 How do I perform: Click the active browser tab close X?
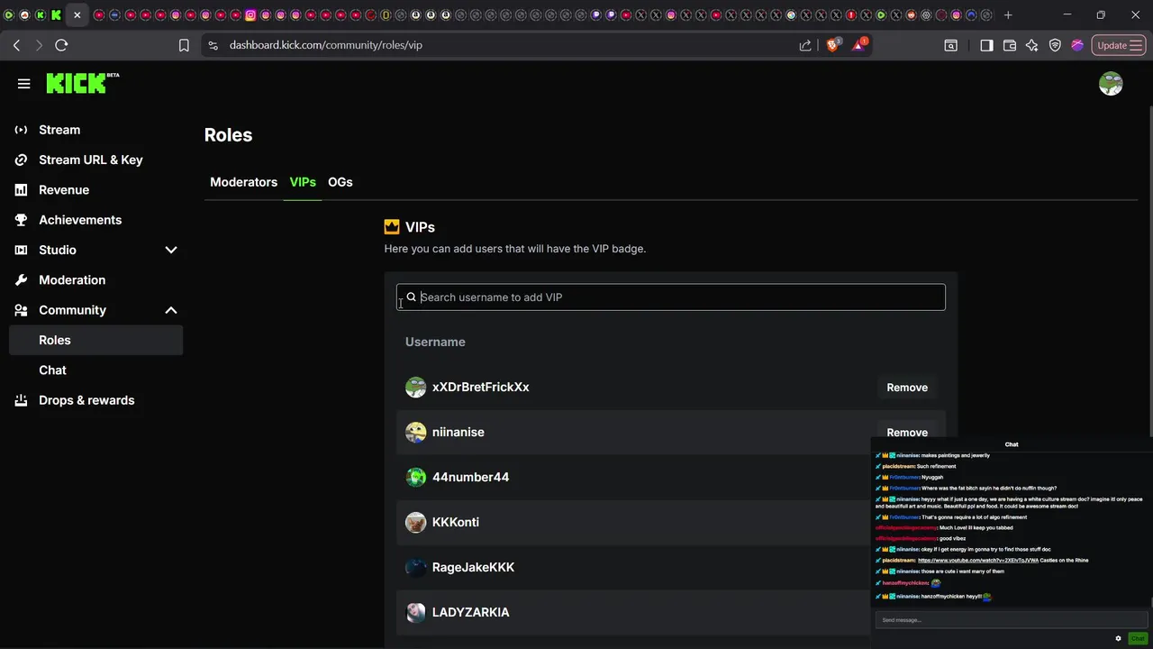tap(77, 15)
